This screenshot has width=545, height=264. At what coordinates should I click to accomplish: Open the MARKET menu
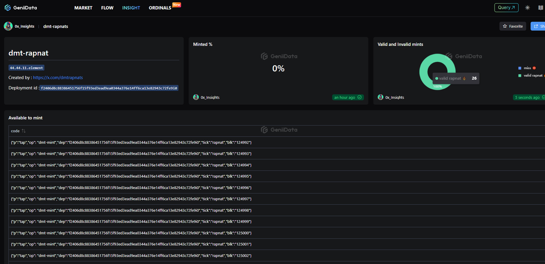click(x=83, y=8)
